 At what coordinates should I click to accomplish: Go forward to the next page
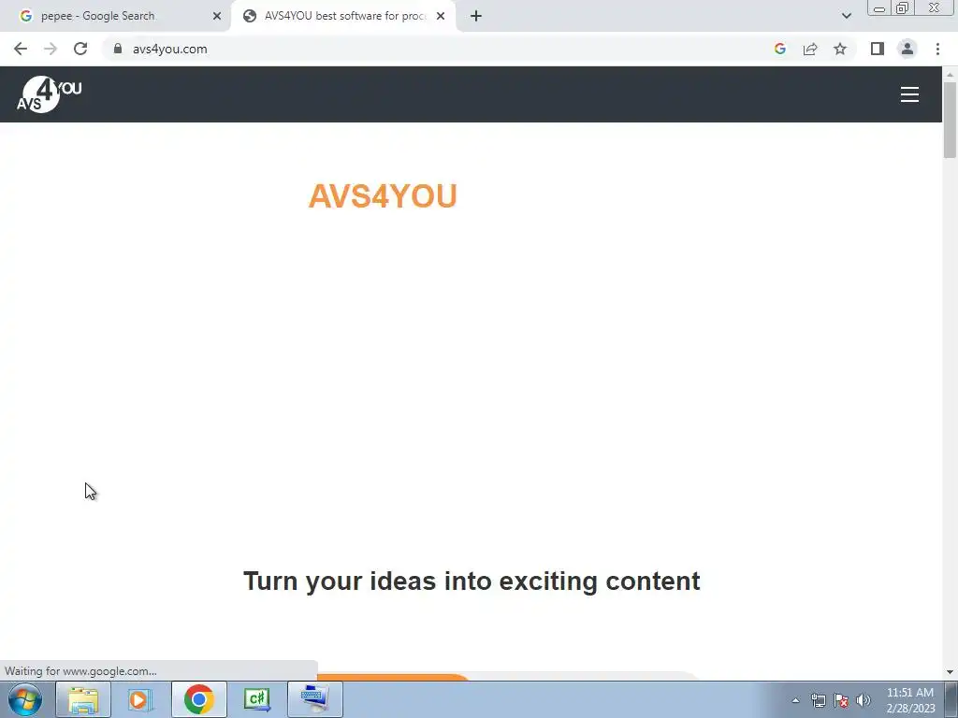[51, 49]
